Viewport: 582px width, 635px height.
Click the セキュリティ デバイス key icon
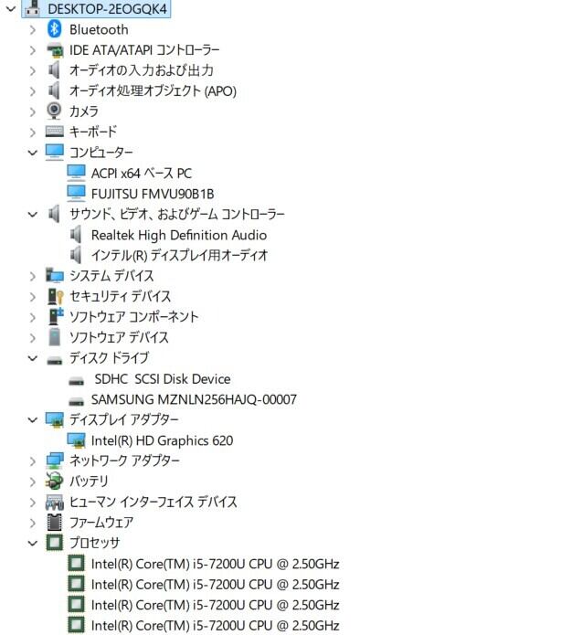coord(55,296)
